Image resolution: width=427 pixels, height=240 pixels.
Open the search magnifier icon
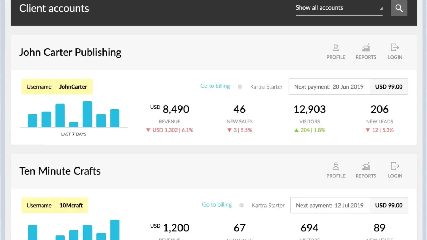(x=399, y=8)
